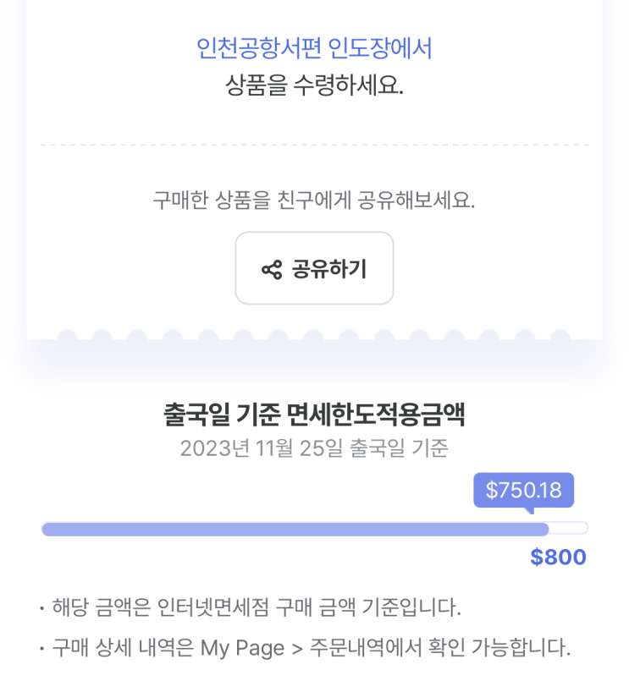
Task: Click the 상품을 수령하세요 text
Action: tap(314, 85)
